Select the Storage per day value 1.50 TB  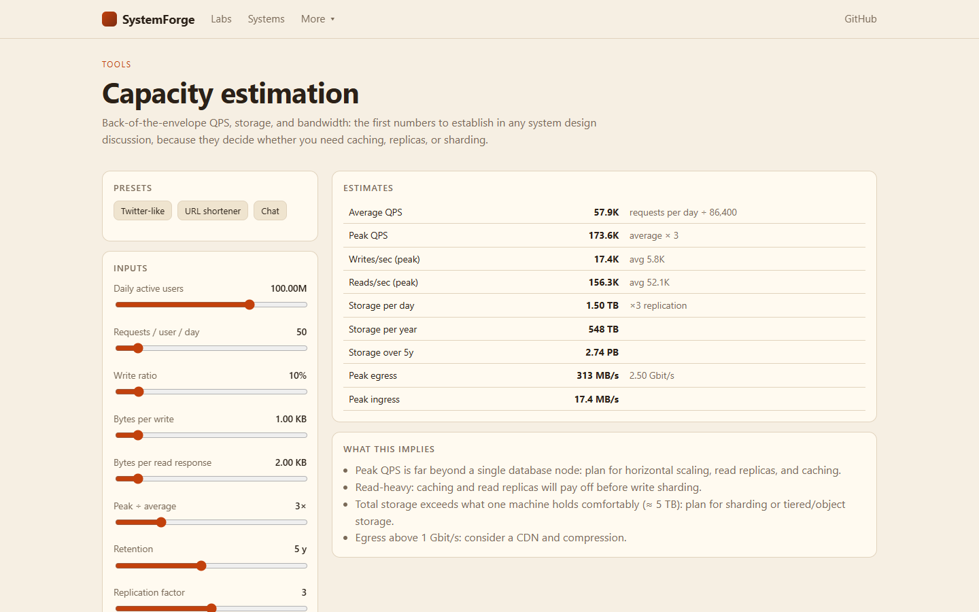point(602,305)
